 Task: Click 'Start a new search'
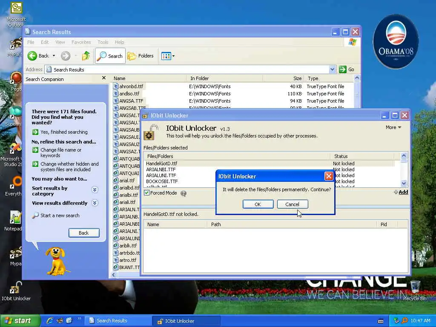click(x=60, y=215)
